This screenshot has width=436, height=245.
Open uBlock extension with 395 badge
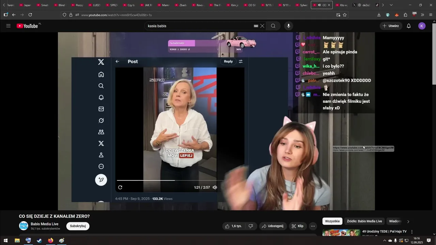(414, 15)
